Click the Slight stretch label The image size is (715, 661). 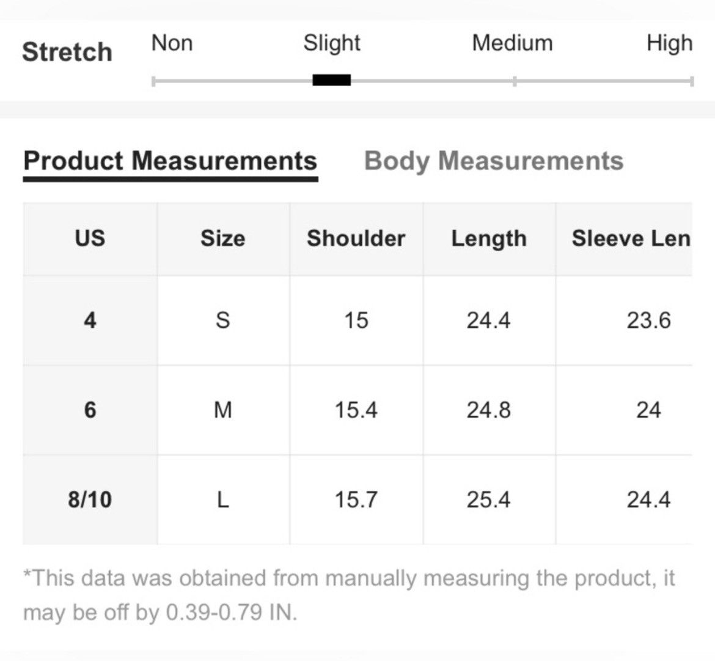(331, 44)
